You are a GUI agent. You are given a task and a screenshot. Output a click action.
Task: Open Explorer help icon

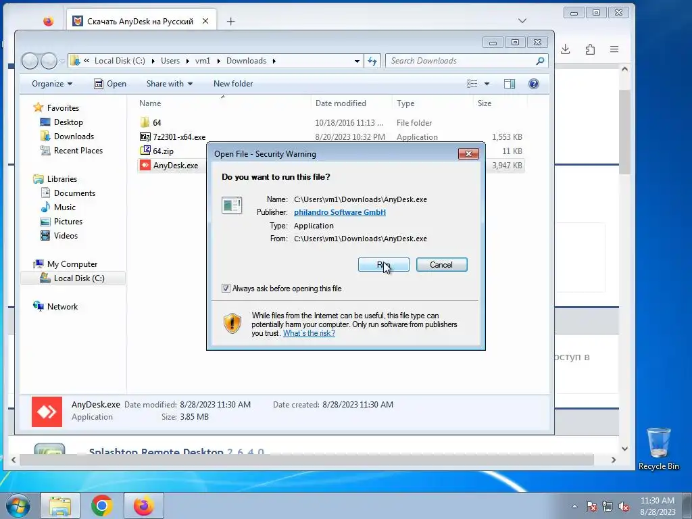534,84
